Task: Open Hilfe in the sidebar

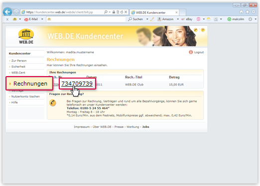Action: (x=14, y=102)
